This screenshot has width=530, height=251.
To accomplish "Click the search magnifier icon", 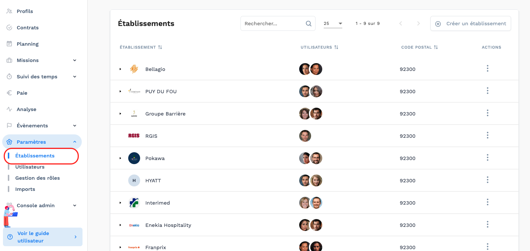I will (x=308, y=23).
